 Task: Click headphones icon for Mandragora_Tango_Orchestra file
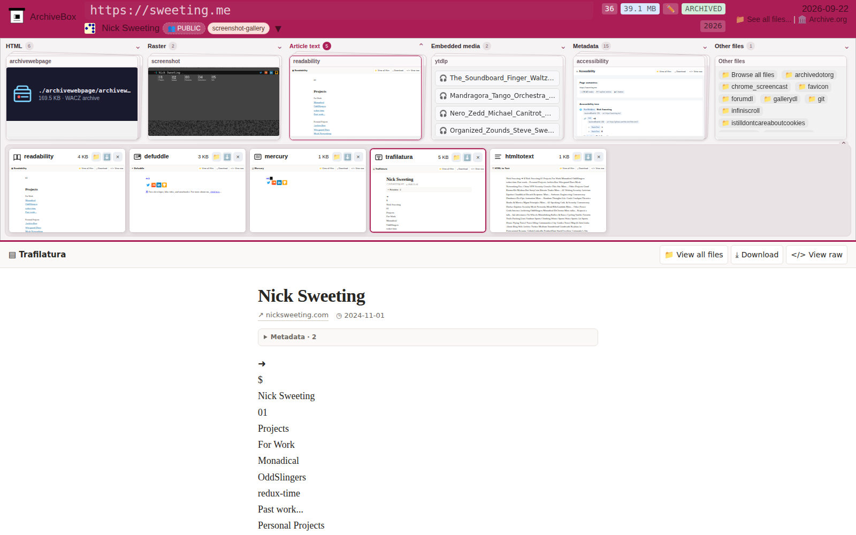point(443,96)
